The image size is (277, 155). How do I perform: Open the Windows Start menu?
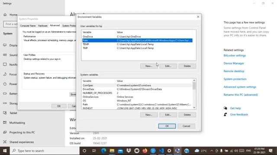pos(5,151)
